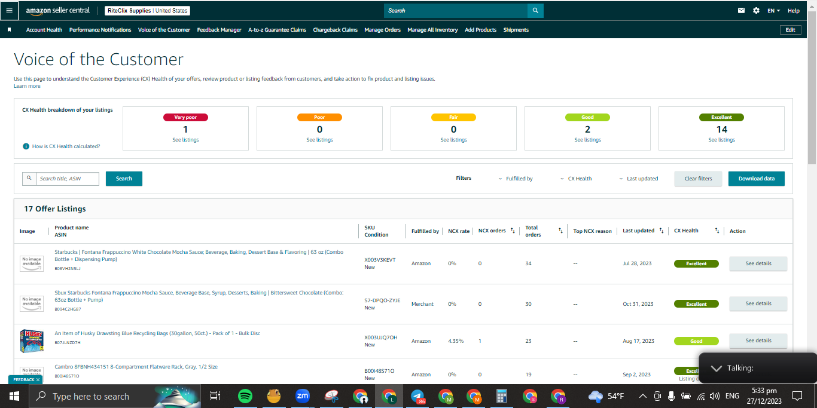Click the Help link

(794, 11)
